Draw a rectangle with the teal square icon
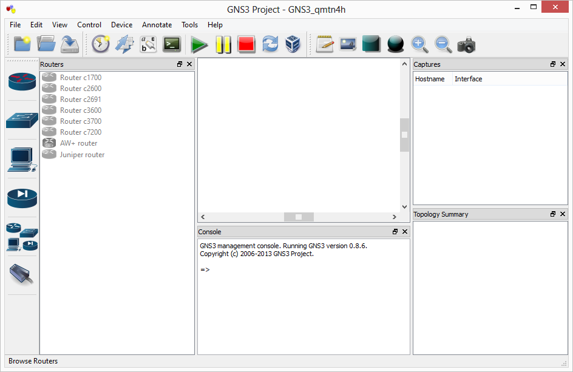 371,44
